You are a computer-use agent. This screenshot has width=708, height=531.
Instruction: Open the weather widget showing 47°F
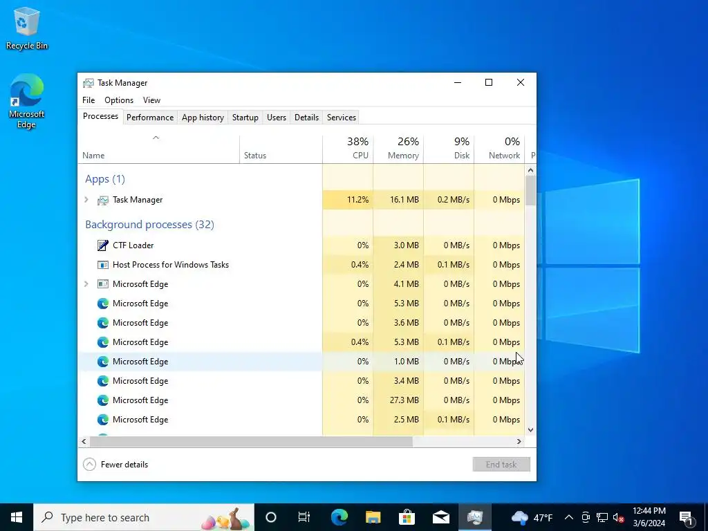[x=532, y=517]
